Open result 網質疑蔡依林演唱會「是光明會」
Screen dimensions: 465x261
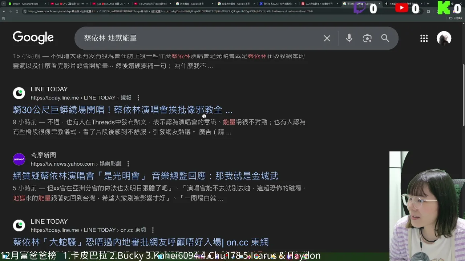coord(146,176)
